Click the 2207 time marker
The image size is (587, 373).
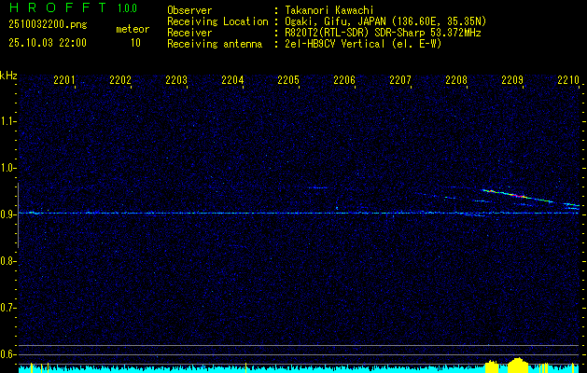point(400,81)
